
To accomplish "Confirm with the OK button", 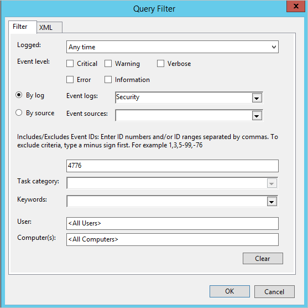I will coord(229,291).
